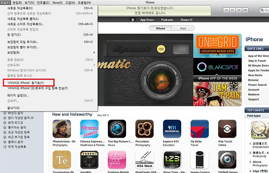Switch to the Podcasts tab
Screen dimensions: 269x173
[x=167, y=20]
